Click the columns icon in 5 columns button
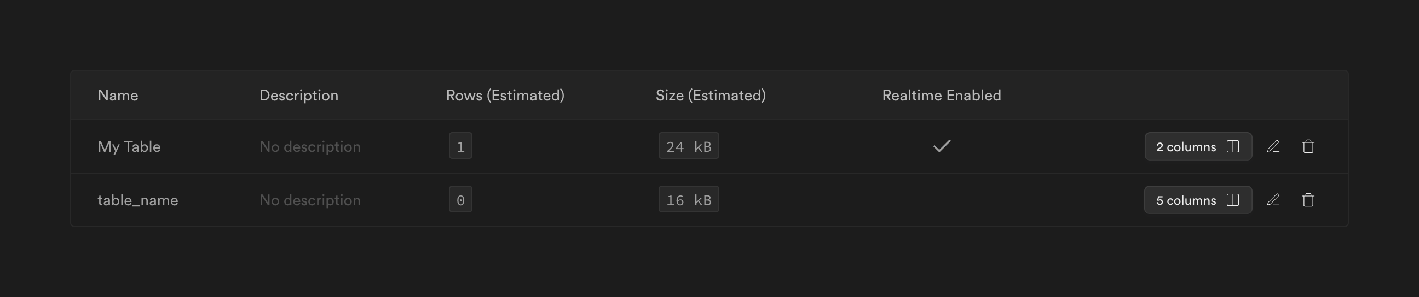The width and height of the screenshot is (1419, 297). pyautogui.click(x=1233, y=200)
